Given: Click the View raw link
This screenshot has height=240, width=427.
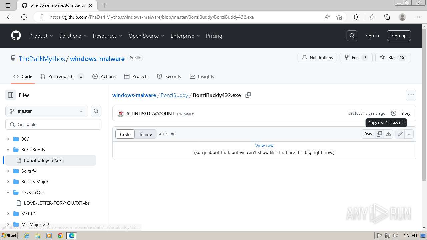Looking at the screenshot, I should pyautogui.click(x=264, y=145).
